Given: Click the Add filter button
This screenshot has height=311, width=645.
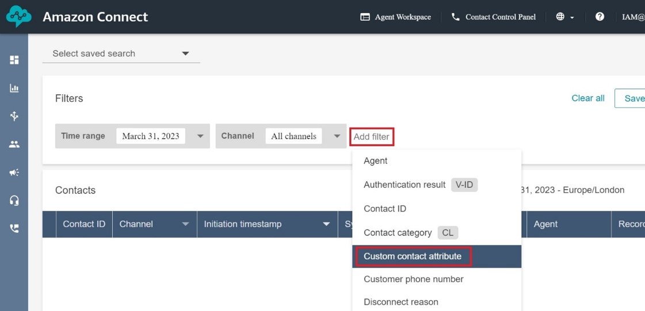Looking at the screenshot, I should point(372,136).
